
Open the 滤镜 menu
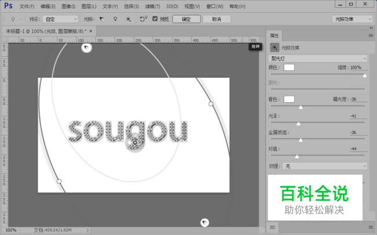coord(153,6)
